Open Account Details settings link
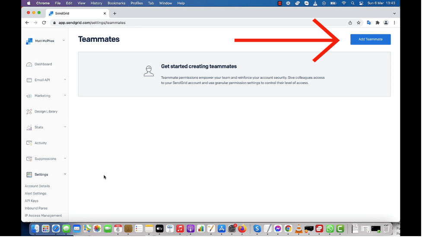 (38, 186)
